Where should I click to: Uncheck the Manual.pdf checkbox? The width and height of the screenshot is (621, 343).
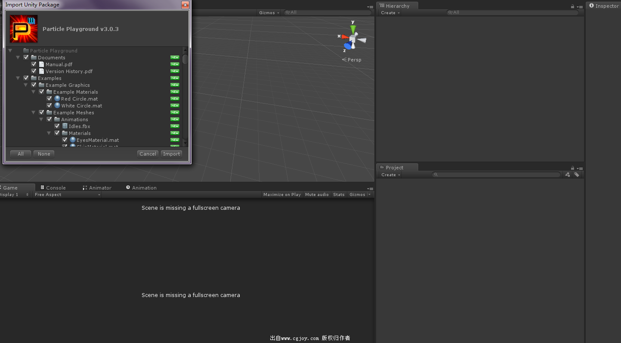point(34,64)
